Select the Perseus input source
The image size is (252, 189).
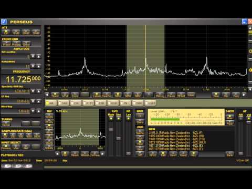click(x=6, y=147)
